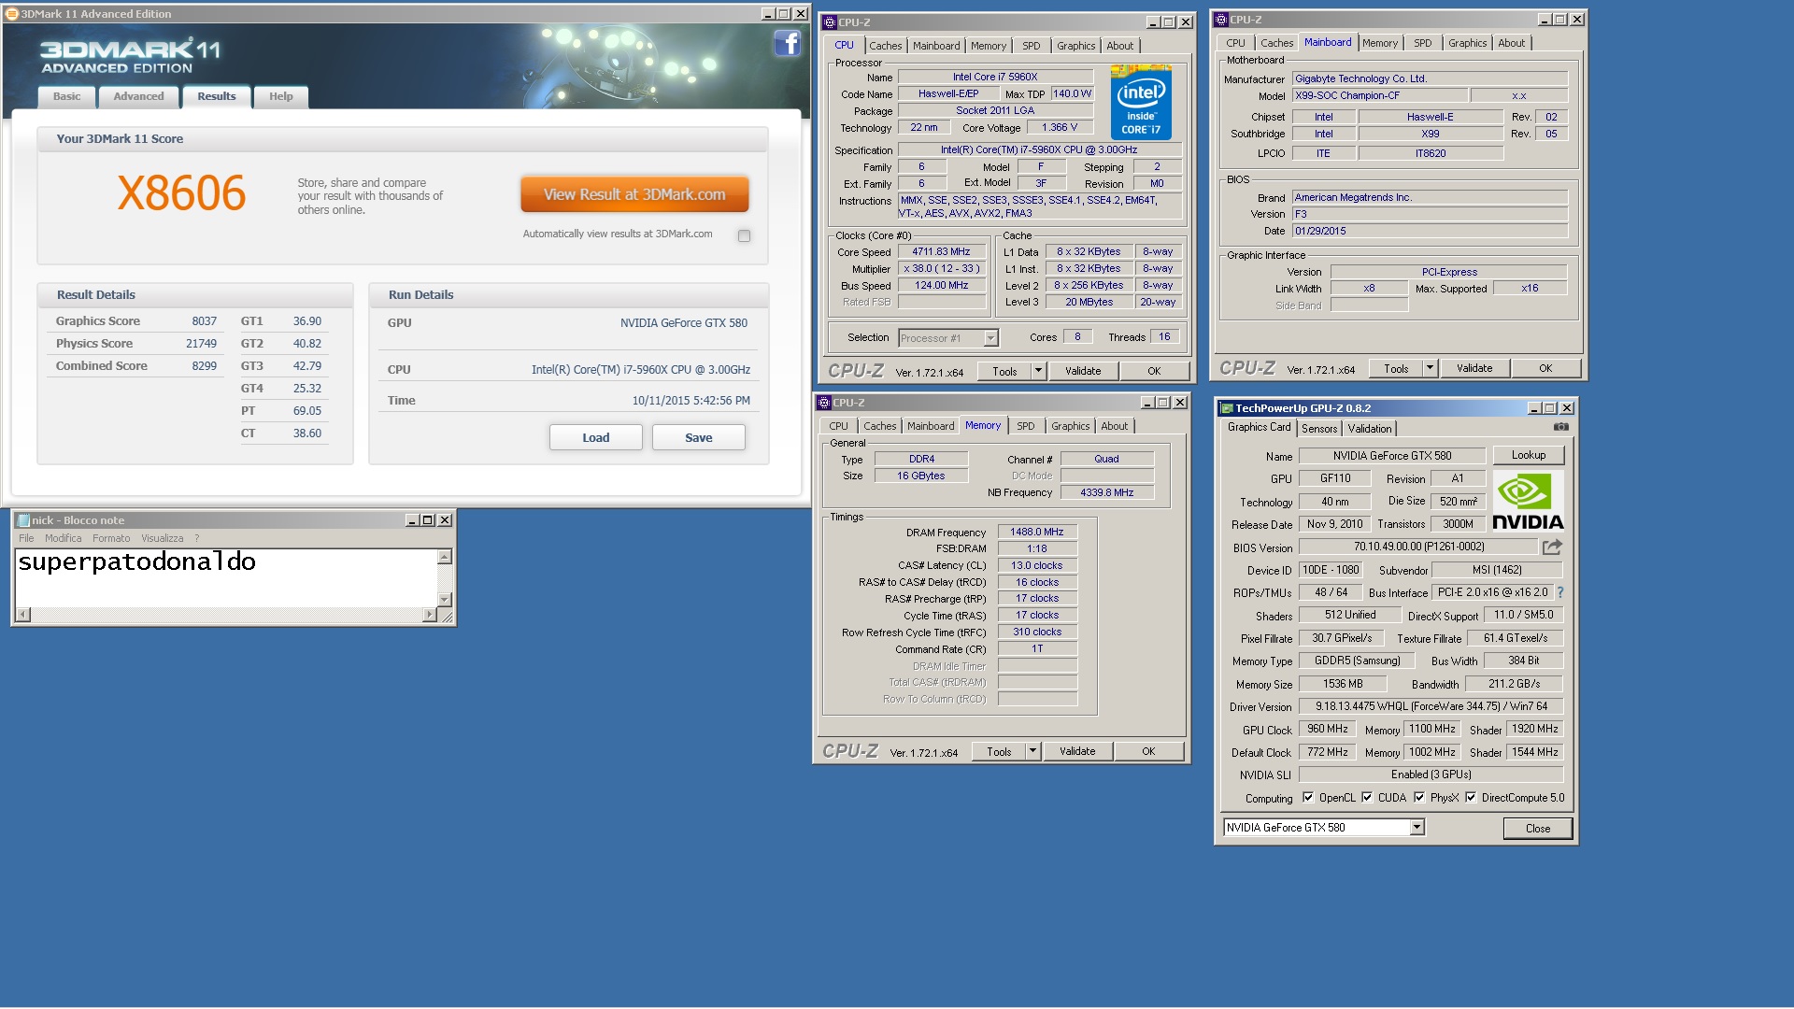
Task: Click the CPU-Z Memory window title icon
Action: tap(824, 403)
